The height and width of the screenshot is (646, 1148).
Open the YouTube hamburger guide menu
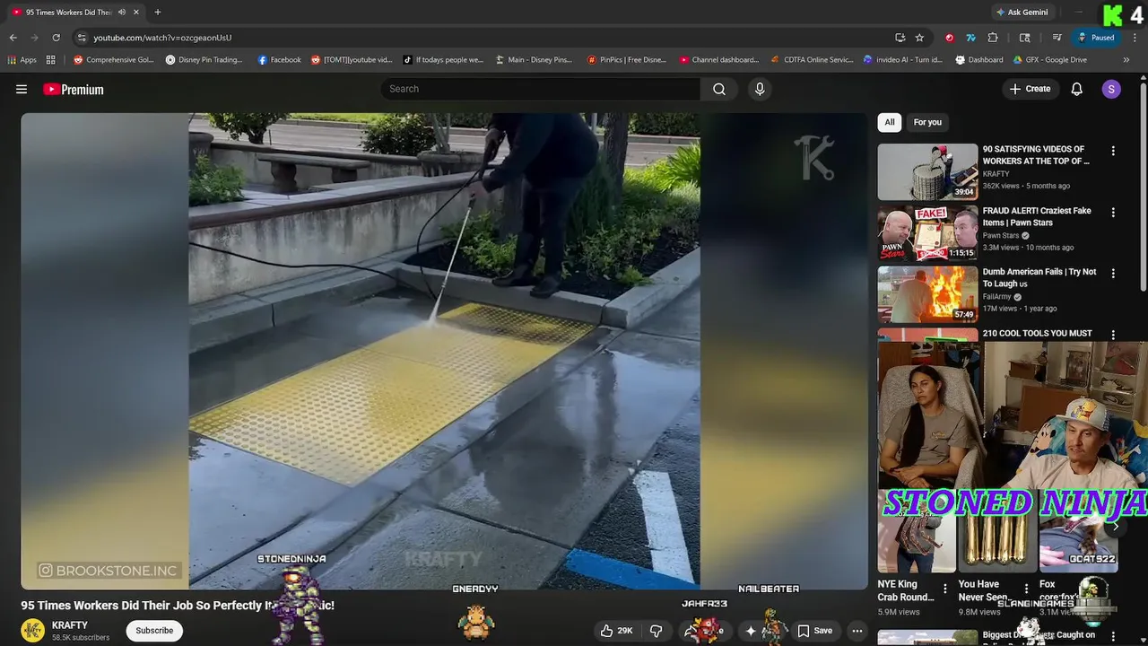click(x=22, y=89)
